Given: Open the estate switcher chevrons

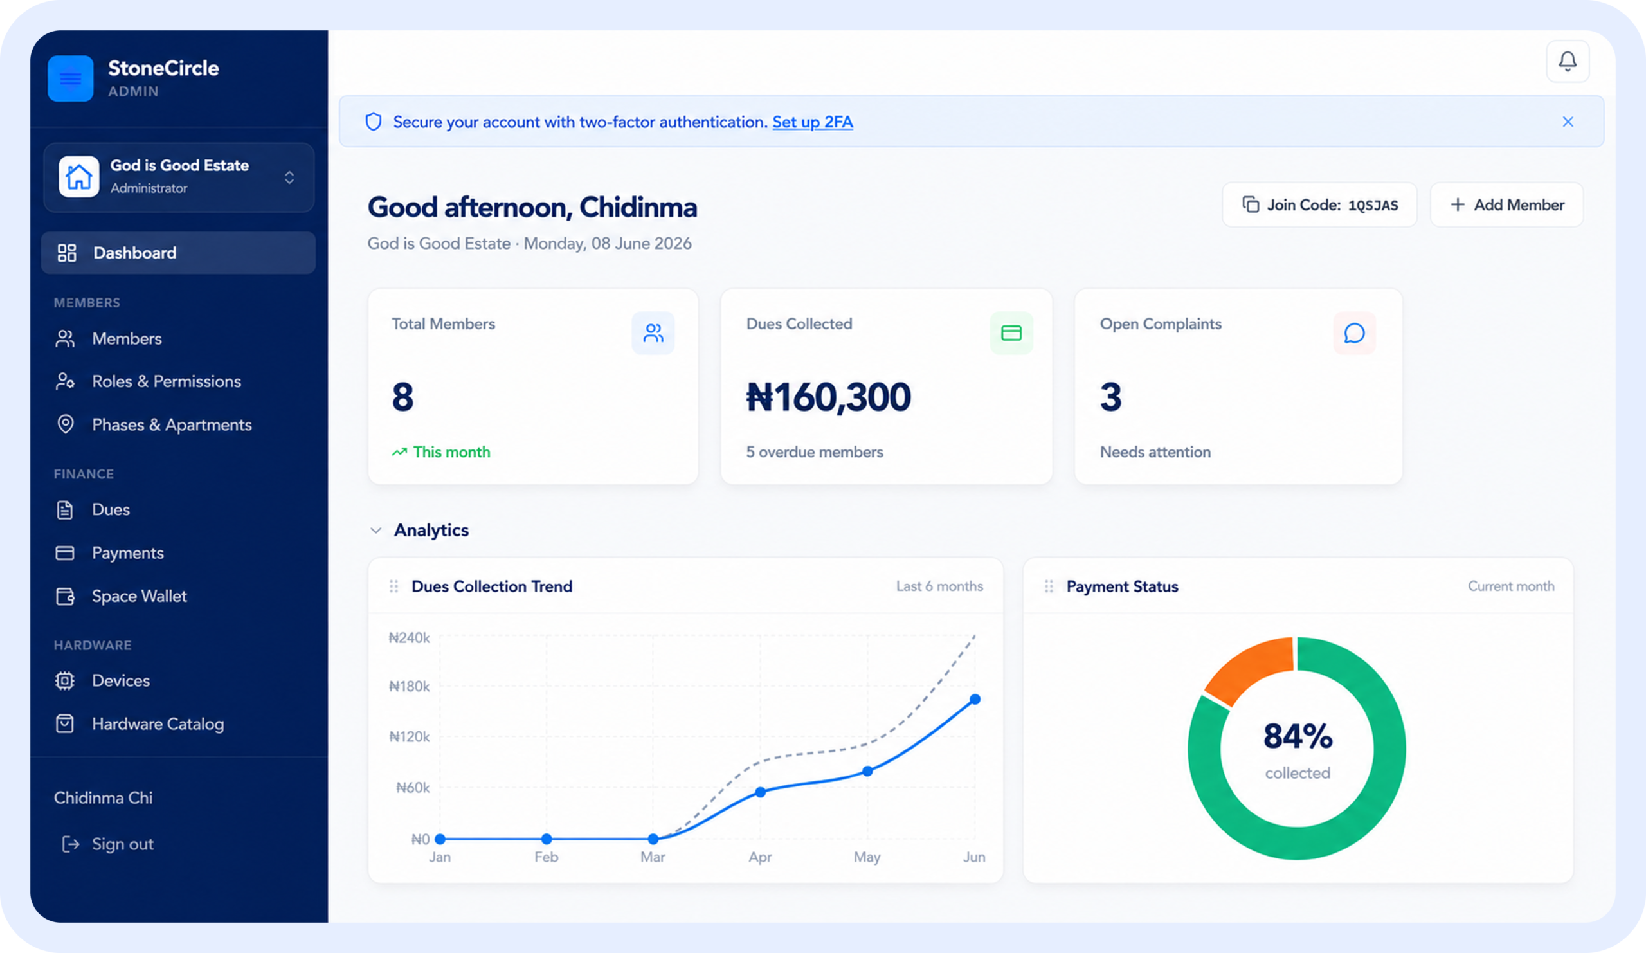Looking at the screenshot, I should pos(289,177).
